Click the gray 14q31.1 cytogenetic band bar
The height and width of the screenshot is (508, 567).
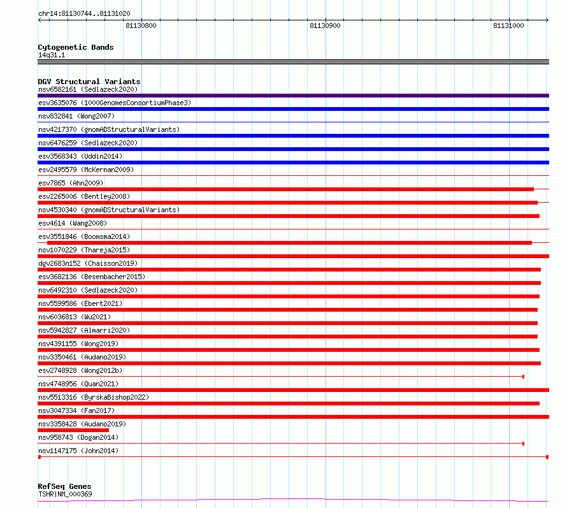pos(293,62)
